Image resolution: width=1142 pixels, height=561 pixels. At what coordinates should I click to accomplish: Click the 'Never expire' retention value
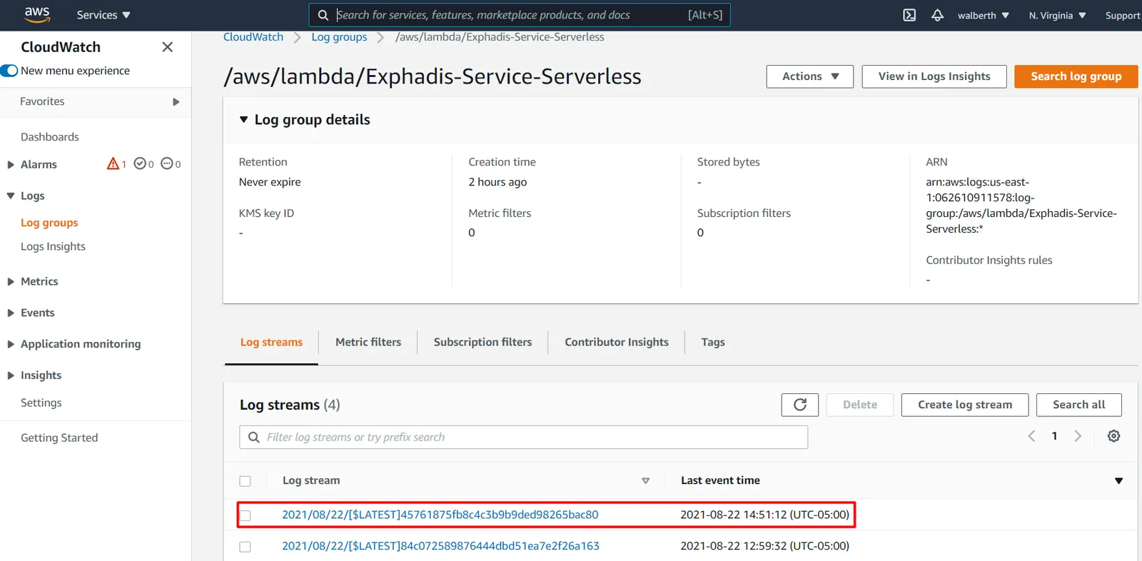click(270, 182)
